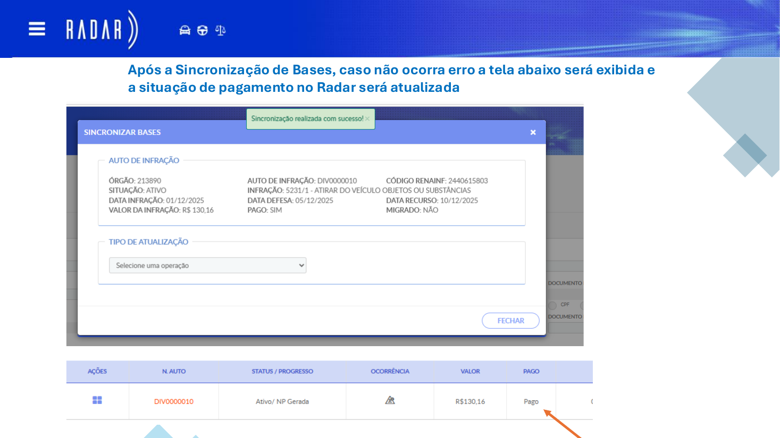The image size is (780, 438).
Task: Click the 'Ativo/ NP Gerada' status cell
Action: [x=282, y=401]
